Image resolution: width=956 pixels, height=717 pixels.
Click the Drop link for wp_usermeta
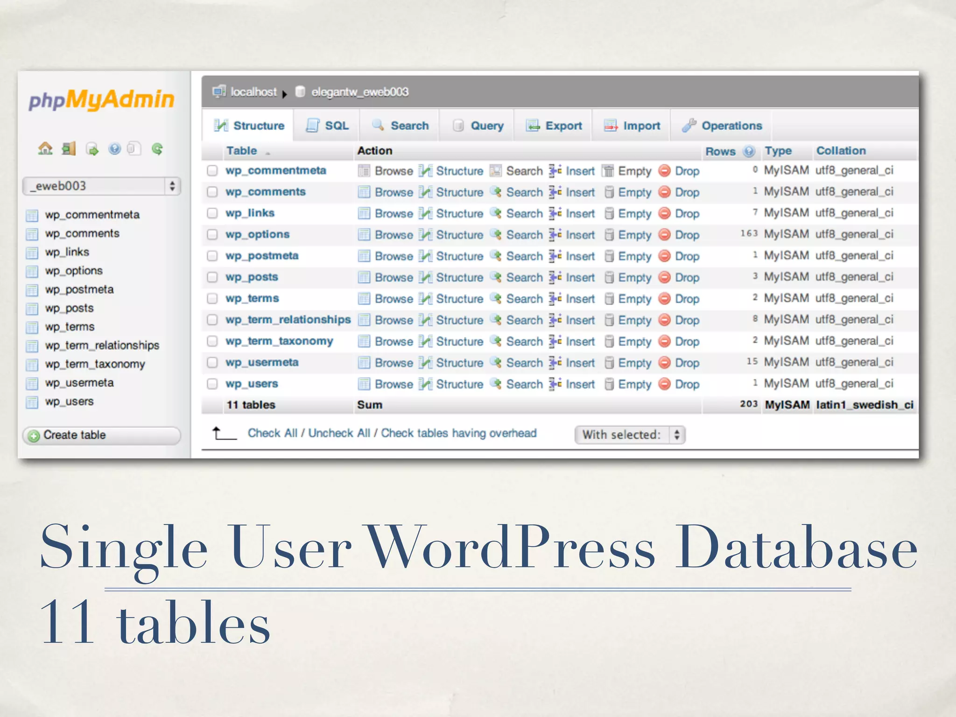687,363
